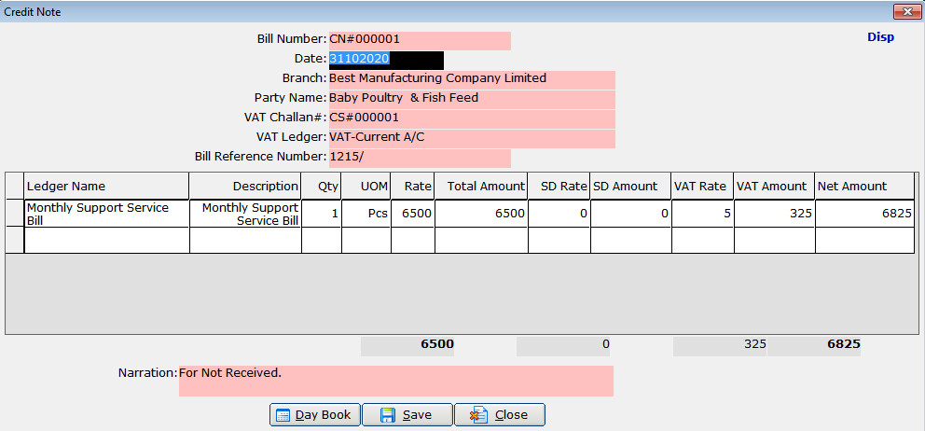Click the Close button at bottom

click(500, 415)
